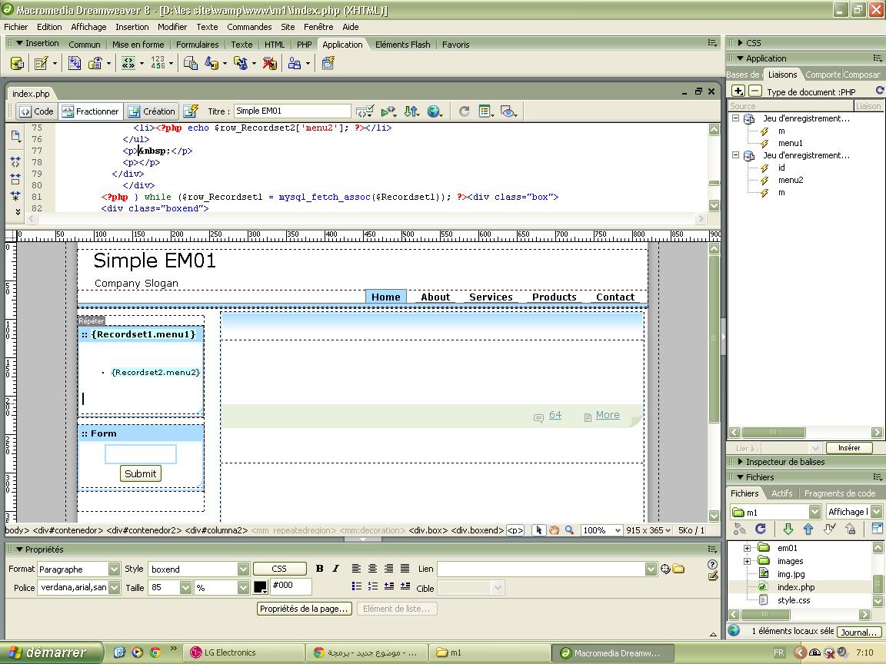Open the Commandes menu
Image resolution: width=886 pixels, height=664 pixels.
249,27
